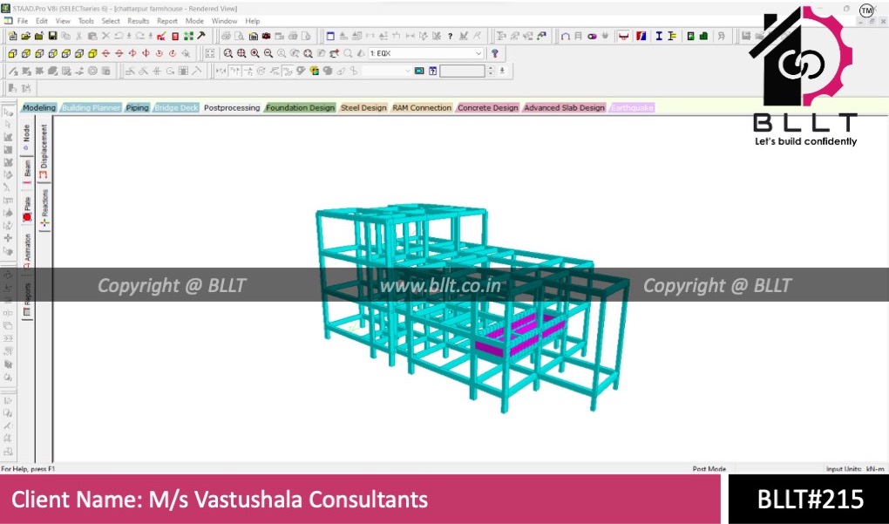Viewport: 889px width, 524px height.
Task: Click the blank input field in third toolbar
Action: coord(463,71)
